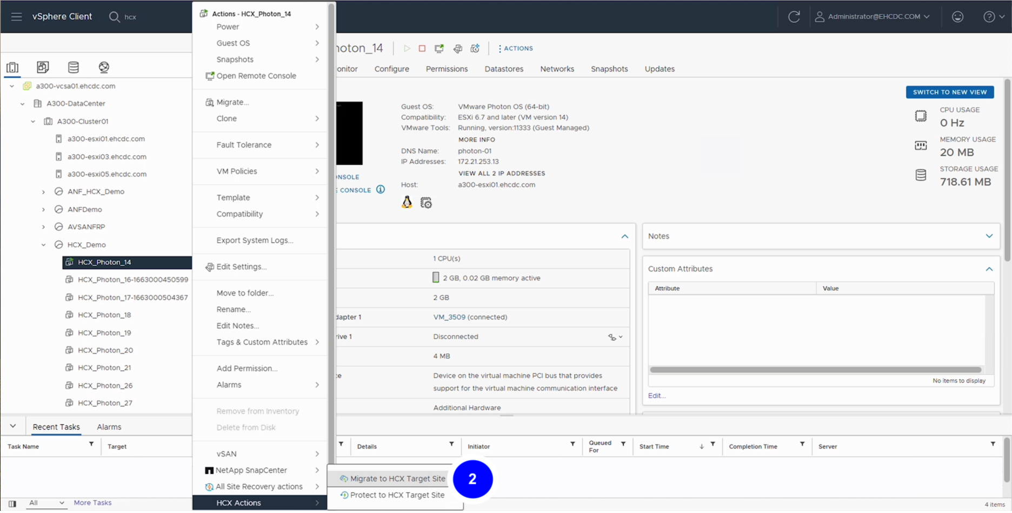1012x513 pixels.
Task: Choose Protect to HCX Target Site
Action: [397, 495]
